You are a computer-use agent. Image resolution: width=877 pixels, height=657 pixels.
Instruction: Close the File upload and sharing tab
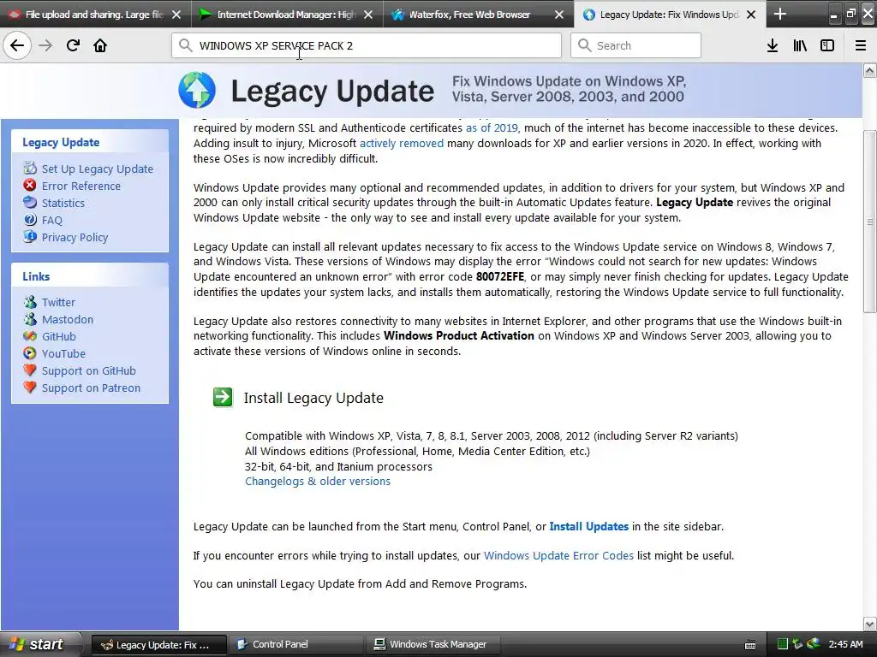tap(176, 15)
